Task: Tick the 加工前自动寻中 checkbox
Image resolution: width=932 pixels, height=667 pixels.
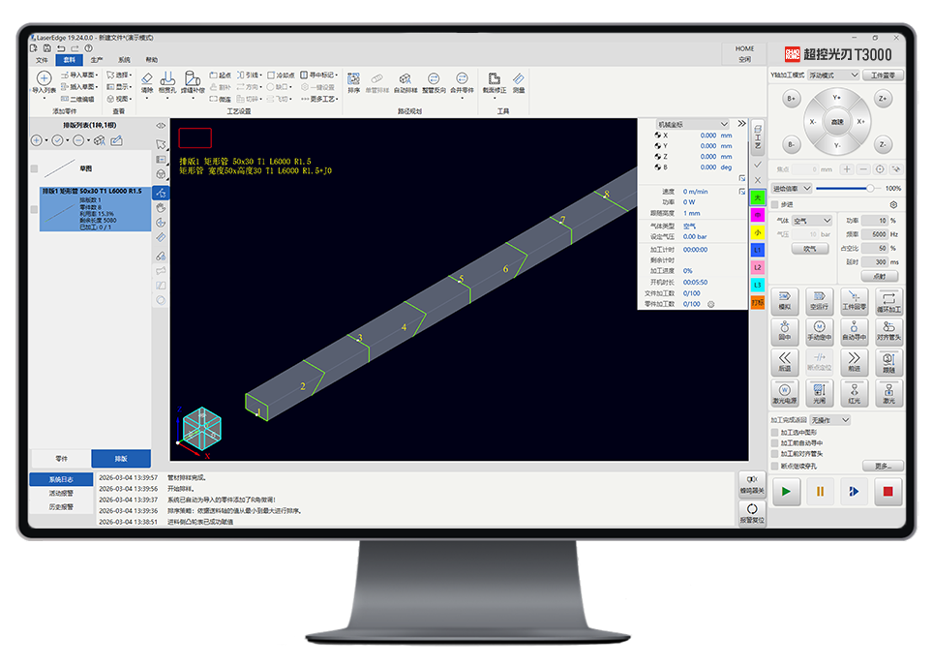Action: coord(774,443)
